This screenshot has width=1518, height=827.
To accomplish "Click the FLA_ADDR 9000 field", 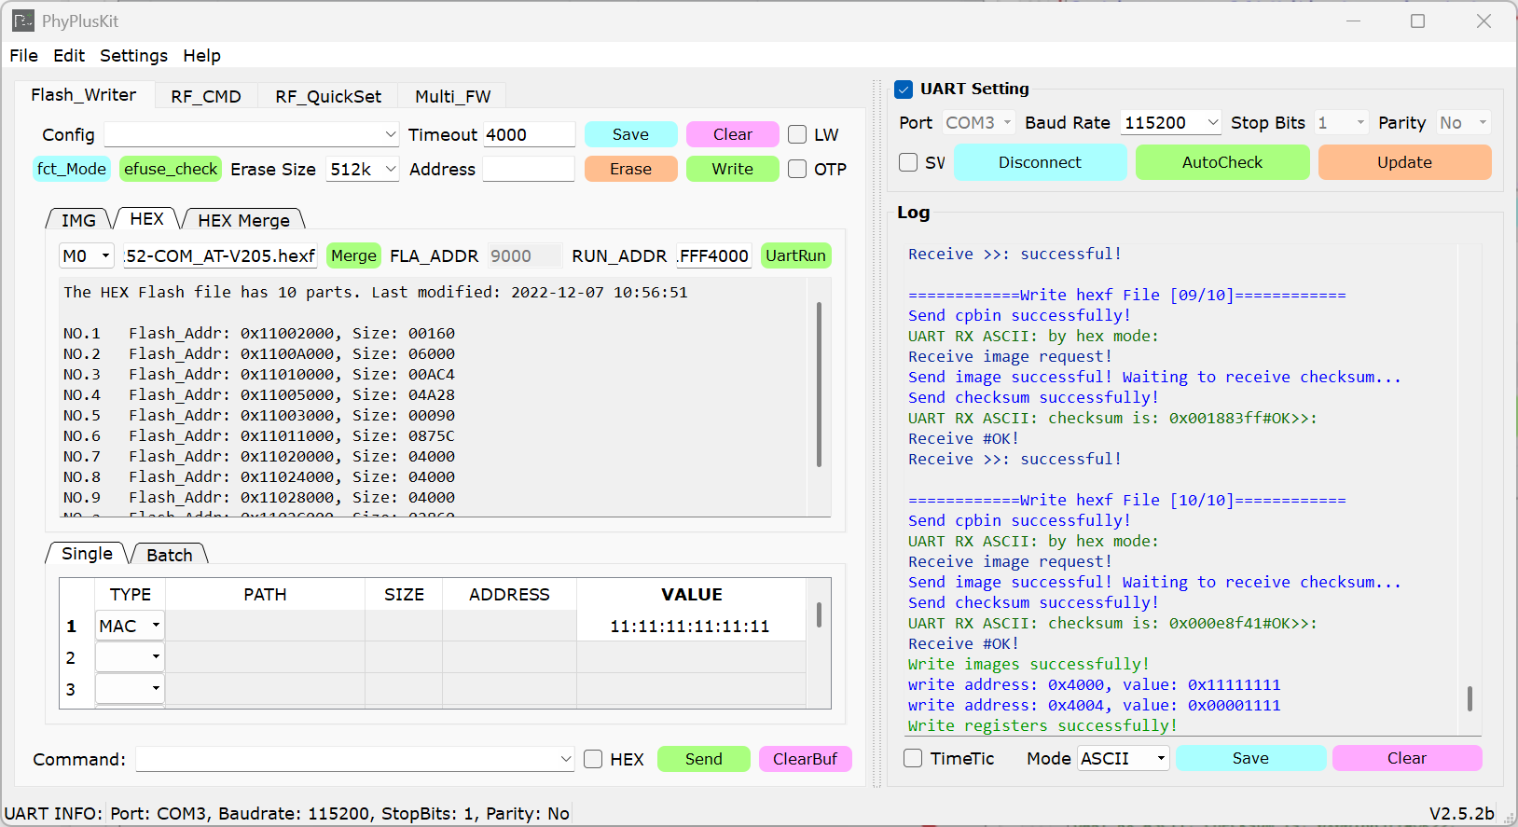I will pyautogui.click(x=525, y=255).
